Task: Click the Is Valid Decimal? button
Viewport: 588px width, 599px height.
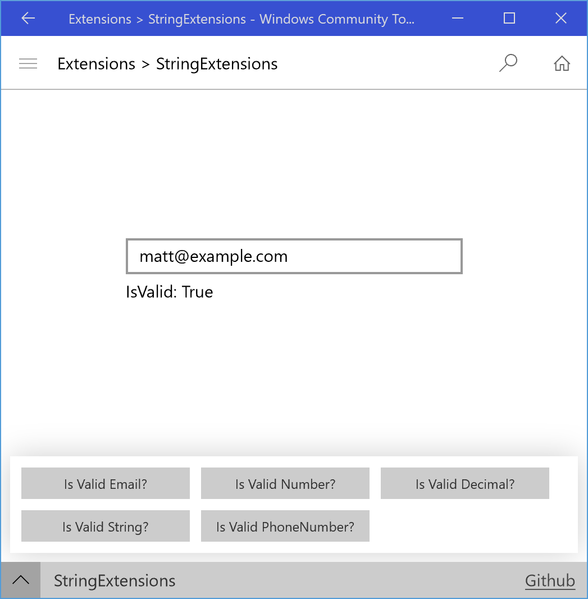Action: [464, 483]
